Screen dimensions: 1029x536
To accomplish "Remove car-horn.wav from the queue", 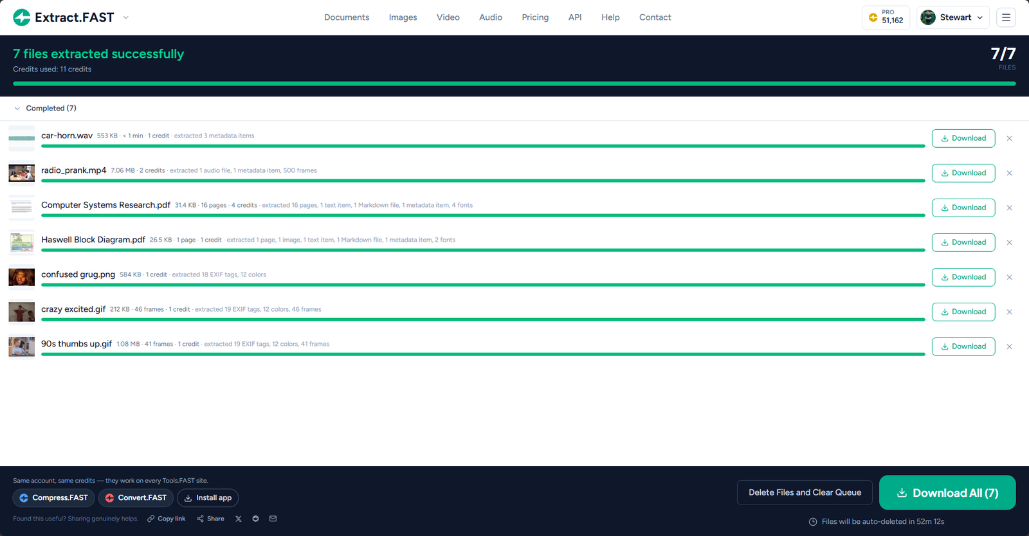I will 1009,138.
